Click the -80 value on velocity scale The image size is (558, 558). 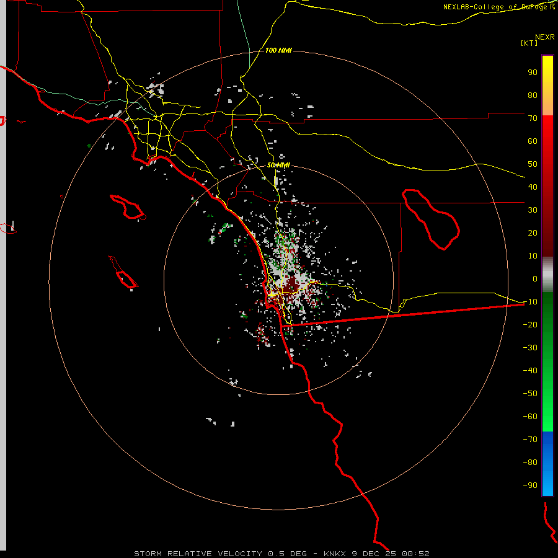click(530, 463)
